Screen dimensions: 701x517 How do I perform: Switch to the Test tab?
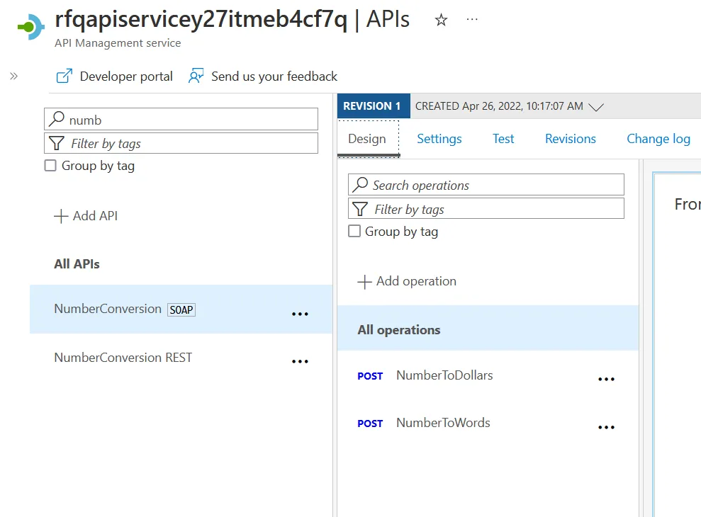click(x=503, y=139)
